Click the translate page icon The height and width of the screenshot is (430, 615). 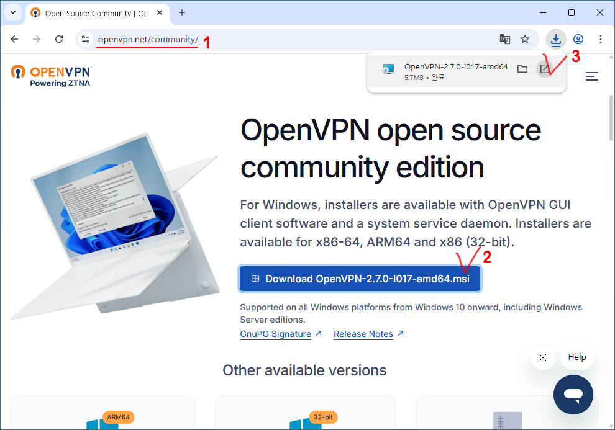tap(505, 39)
